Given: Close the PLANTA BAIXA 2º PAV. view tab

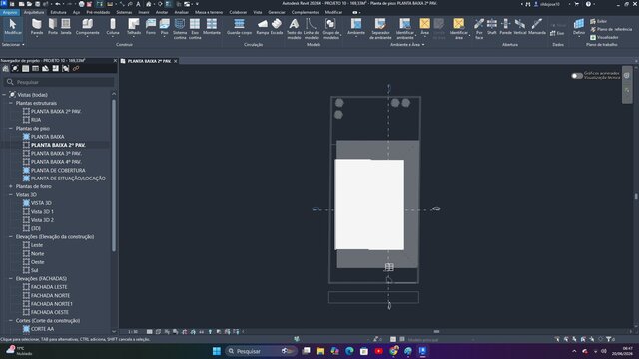Looking at the screenshot, I should (x=176, y=61).
